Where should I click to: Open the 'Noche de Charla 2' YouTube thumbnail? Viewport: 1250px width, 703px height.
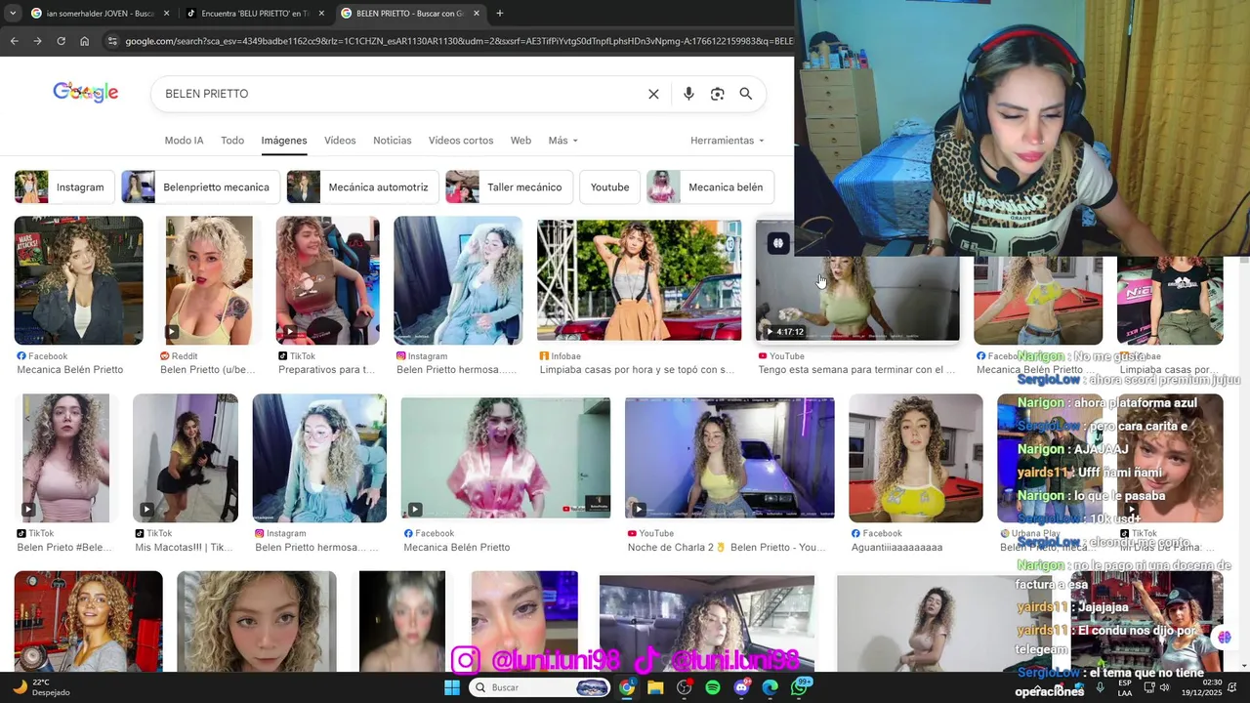point(729,458)
